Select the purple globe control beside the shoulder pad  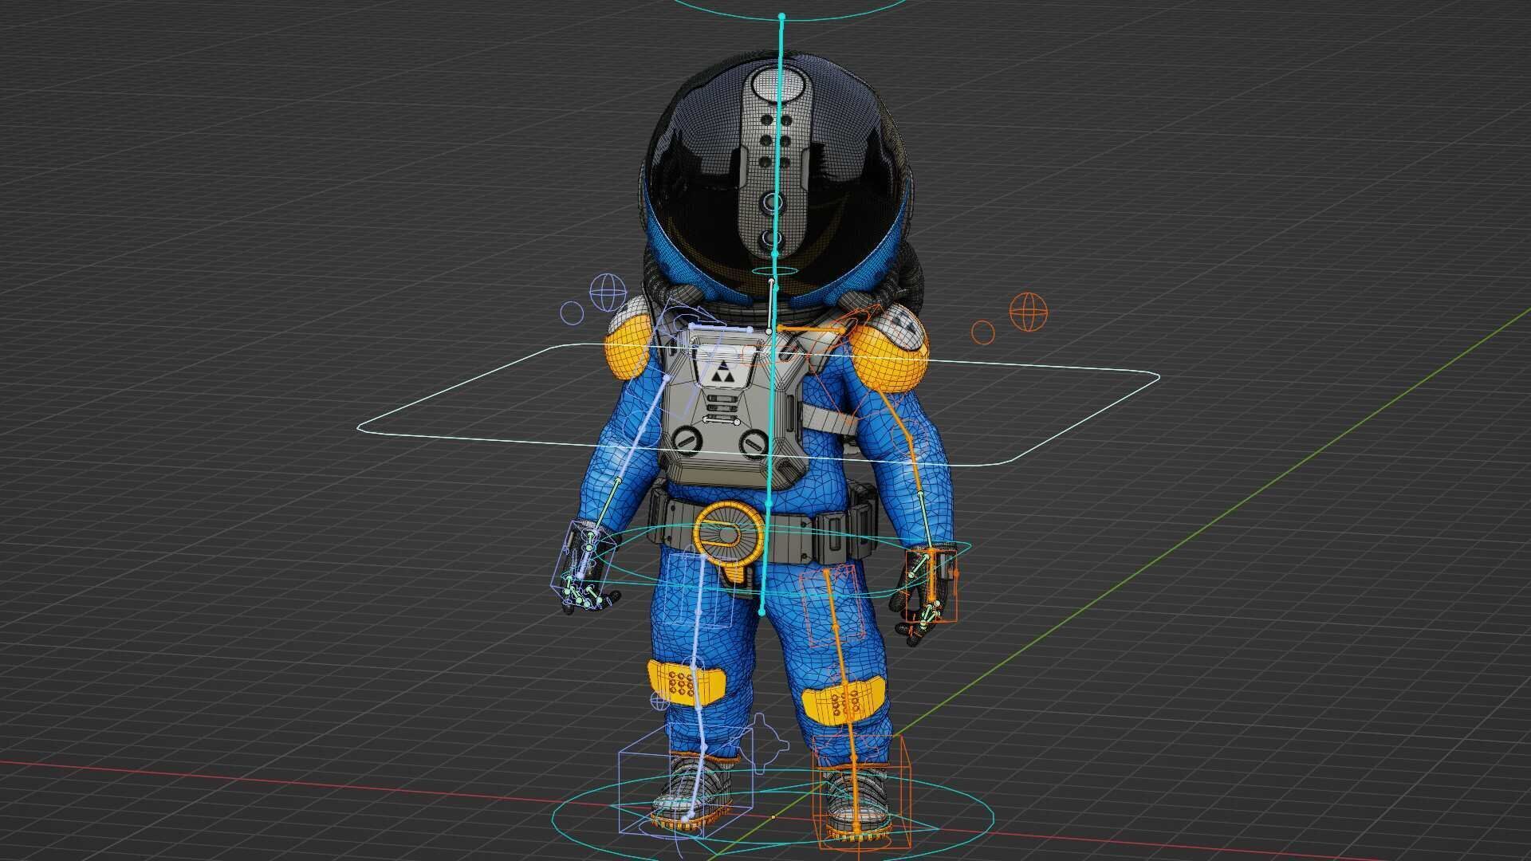click(x=608, y=292)
